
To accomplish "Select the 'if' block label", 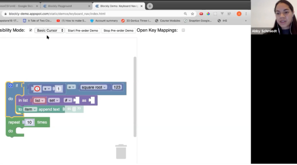I will pyautogui.click(x=17, y=86).
